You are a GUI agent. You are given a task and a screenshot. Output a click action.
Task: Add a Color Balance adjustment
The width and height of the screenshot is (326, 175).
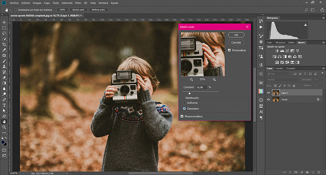(x=280, y=56)
